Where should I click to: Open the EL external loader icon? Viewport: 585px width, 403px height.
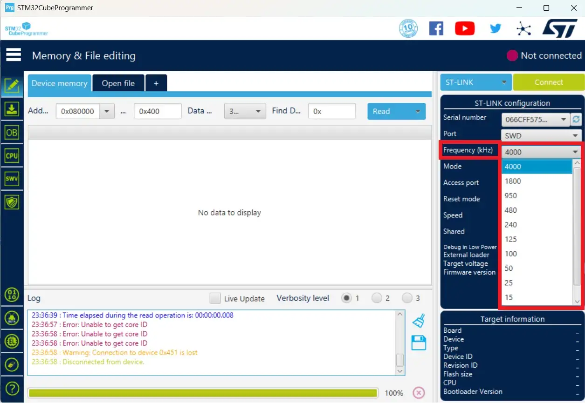coord(12,341)
